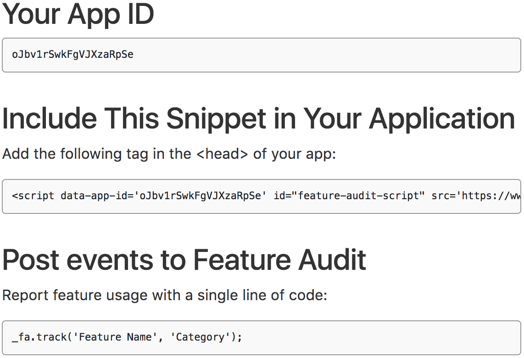
Task: Click the 'Post events to Feature Audit' heading
Action: 184,260
